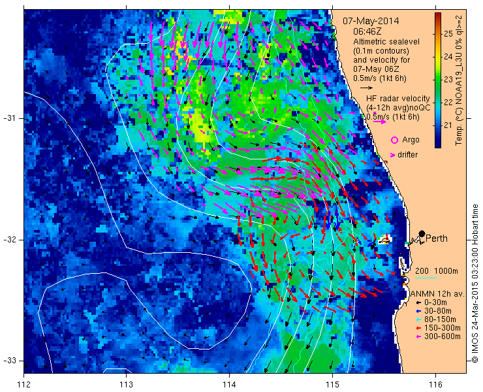Screen dimensions: 483x392
Task: Click the latitude axis label -32
Action: [x=10, y=240]
